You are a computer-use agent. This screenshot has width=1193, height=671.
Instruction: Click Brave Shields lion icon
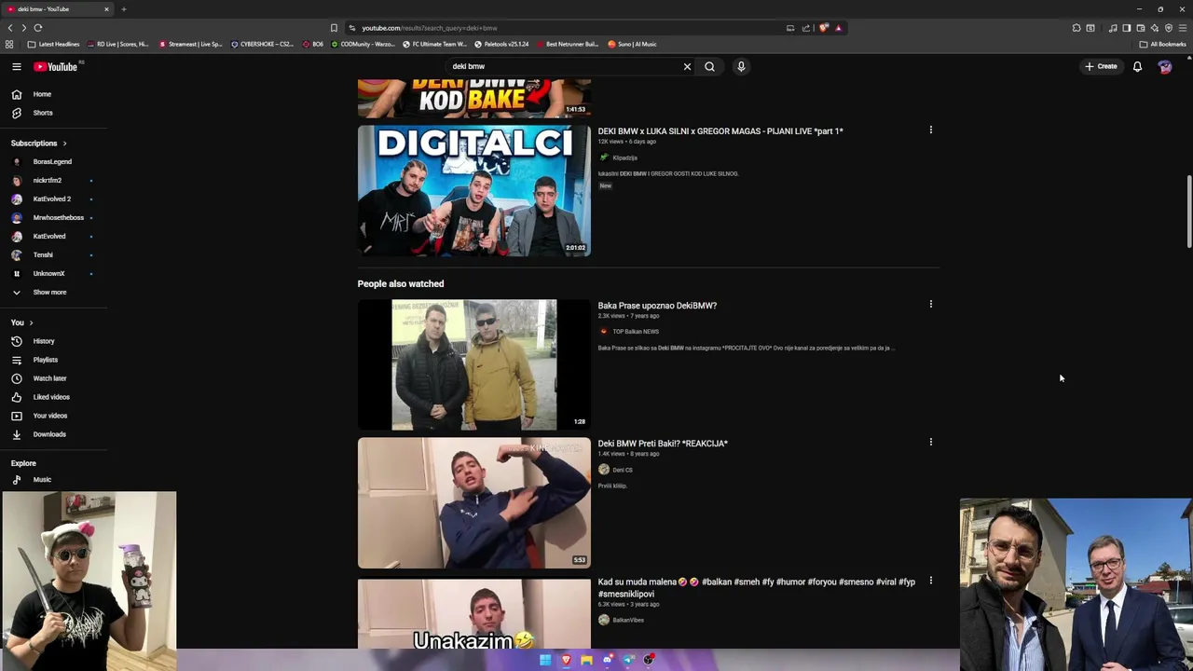[824, 28]
